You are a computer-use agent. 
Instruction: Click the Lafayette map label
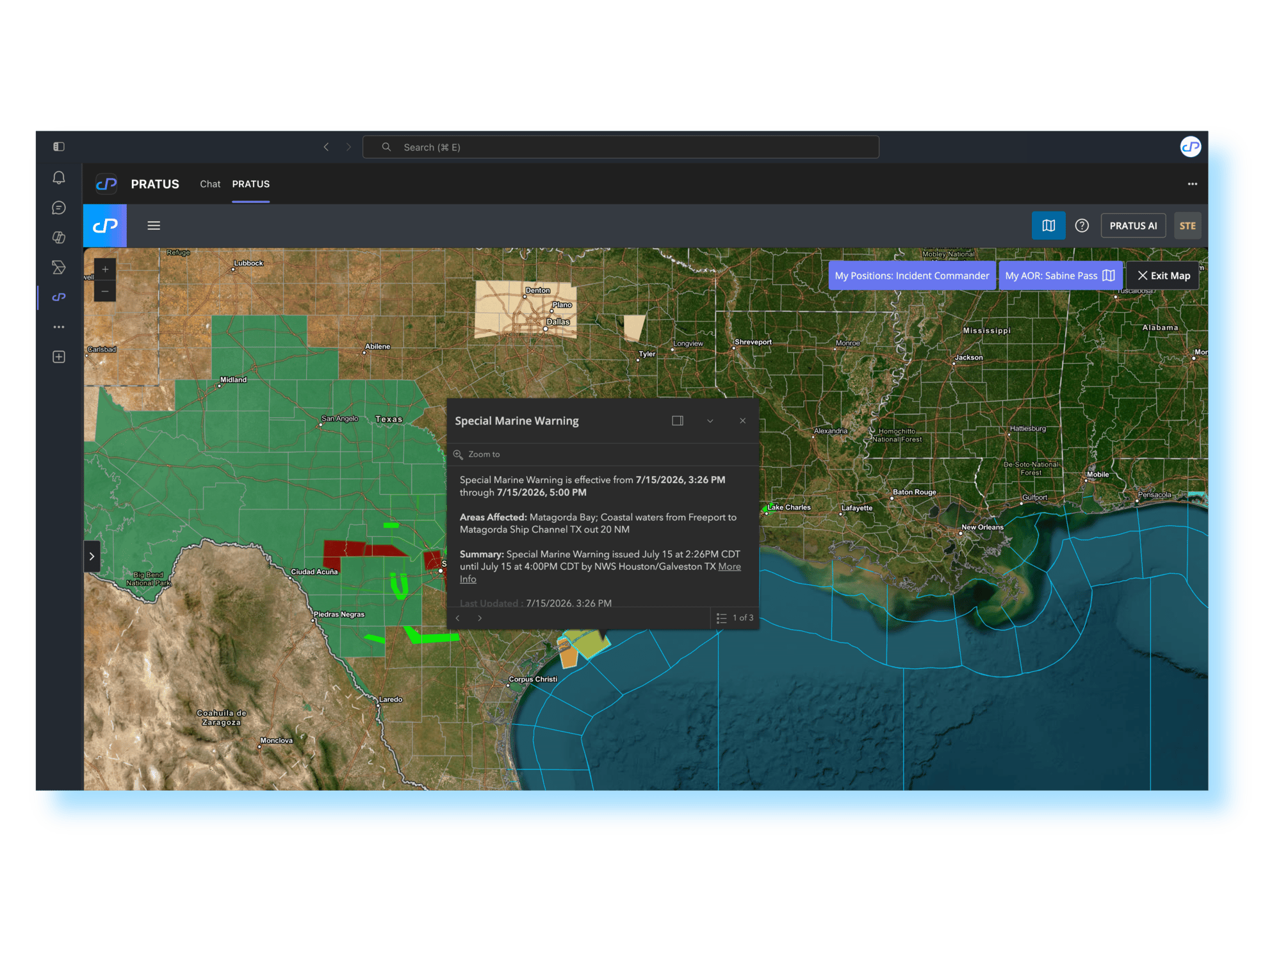857,508
